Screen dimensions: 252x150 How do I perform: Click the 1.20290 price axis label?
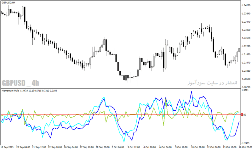[246, 87]
